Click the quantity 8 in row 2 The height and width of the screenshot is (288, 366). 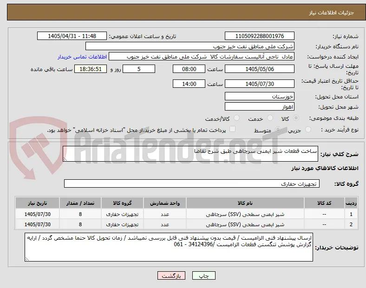click(x=80, y=224)
